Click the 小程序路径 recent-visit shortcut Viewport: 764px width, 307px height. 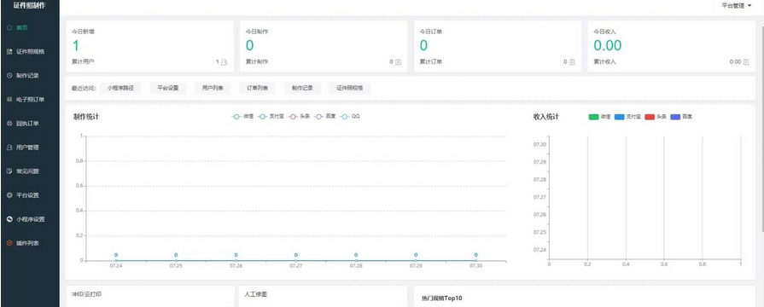120,89
